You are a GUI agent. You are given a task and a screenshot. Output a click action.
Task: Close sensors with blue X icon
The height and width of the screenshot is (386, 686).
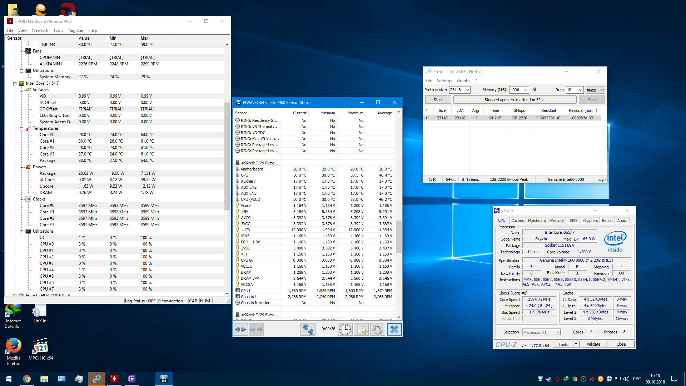(394, 330)
